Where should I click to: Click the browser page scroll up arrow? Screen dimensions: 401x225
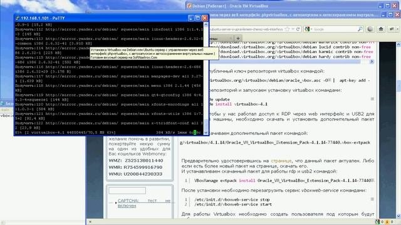point(398,44)
